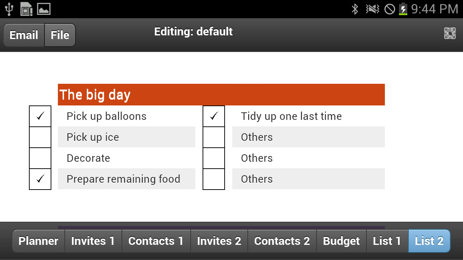
Task: Tick the Decorate checkbox
Action: pyautogui.click(x=40, y=158)
